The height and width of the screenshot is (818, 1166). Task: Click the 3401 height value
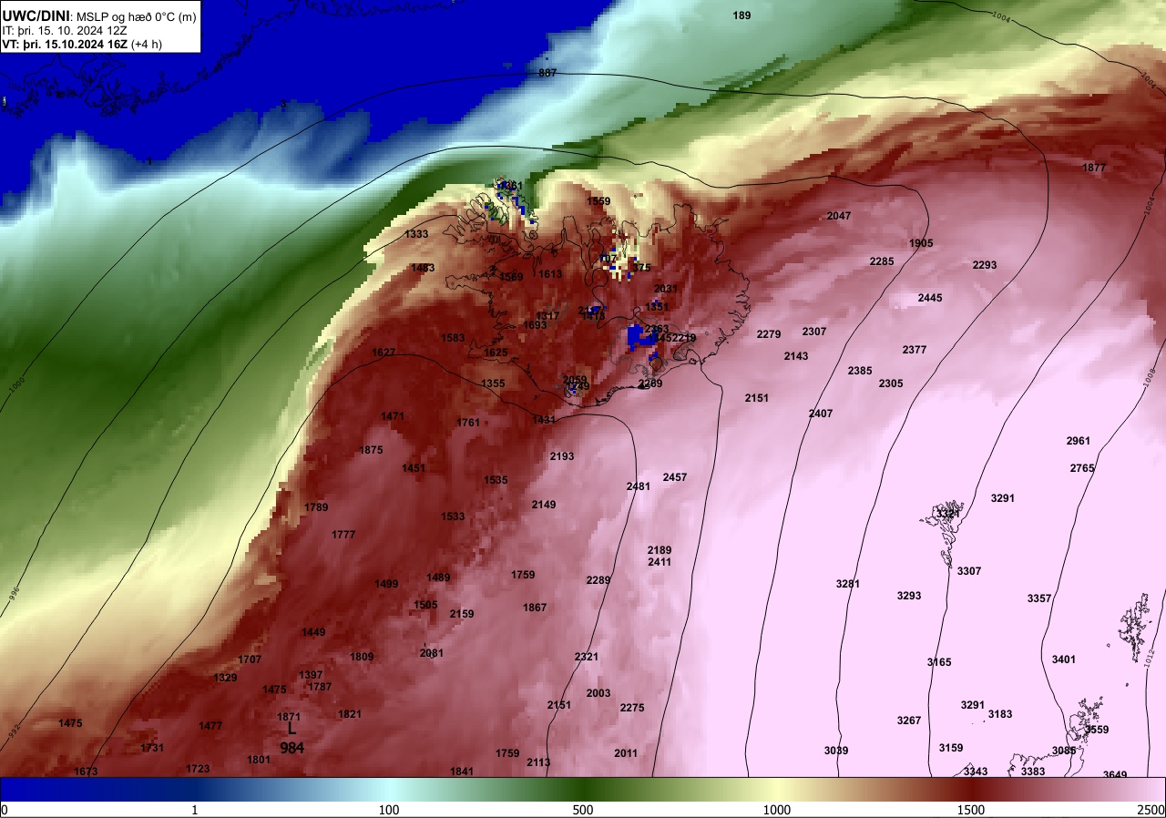(1064, 660)
